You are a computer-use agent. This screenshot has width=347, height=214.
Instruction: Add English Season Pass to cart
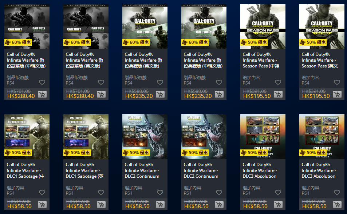(337, 94)
